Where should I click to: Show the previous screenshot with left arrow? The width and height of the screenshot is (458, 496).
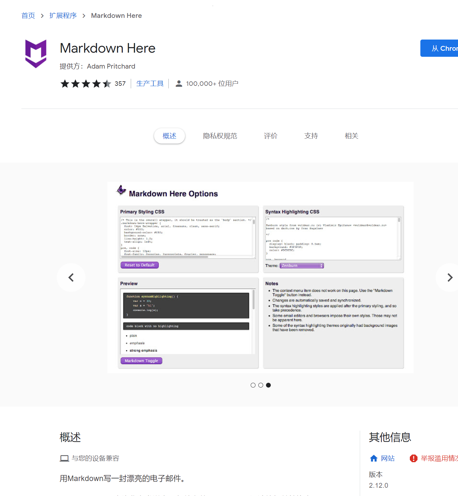click(71, 278)
